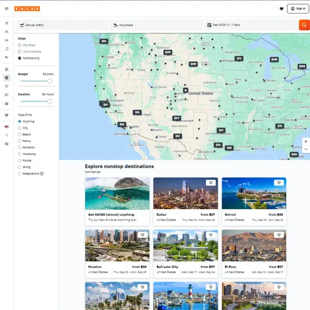Zoom in on the map
The width and height of the screenshot is (310, 310).
[x=305, y=141]
